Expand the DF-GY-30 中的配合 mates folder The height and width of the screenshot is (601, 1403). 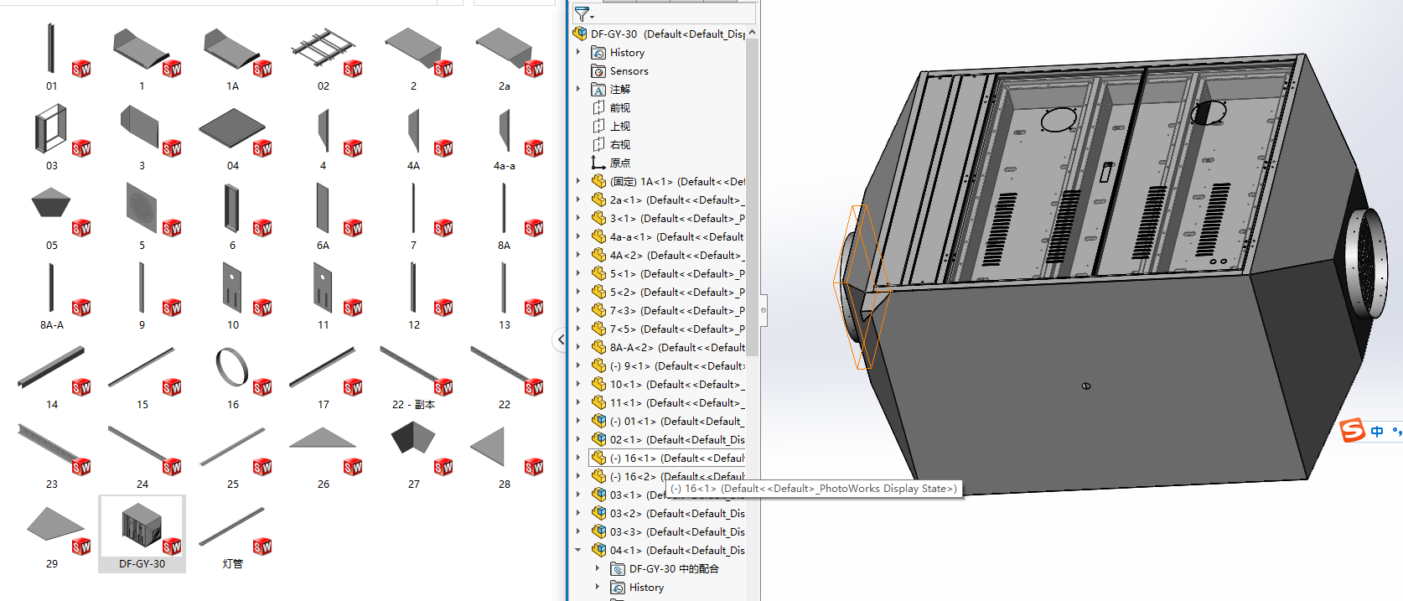point(598,569)
